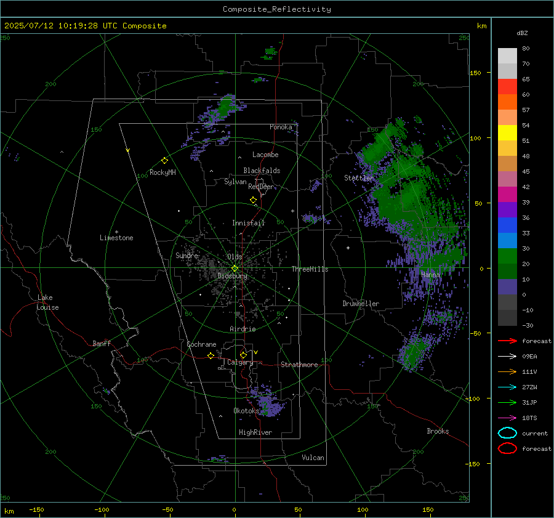Click the Blackfalds label
The image size is (554, 518).
pos(262,171)
